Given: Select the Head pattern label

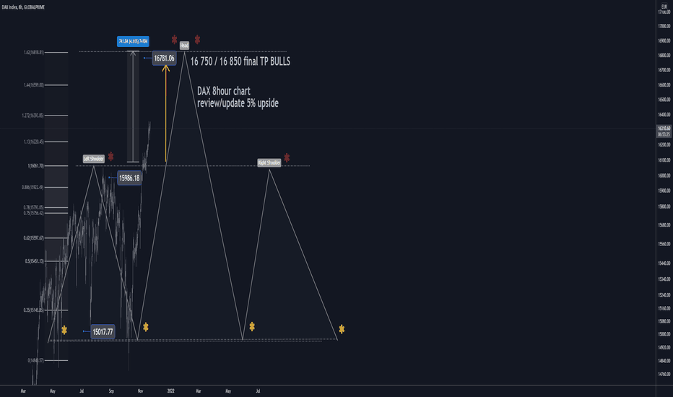Looking at the screenshot, I should (x=184, y=45).
